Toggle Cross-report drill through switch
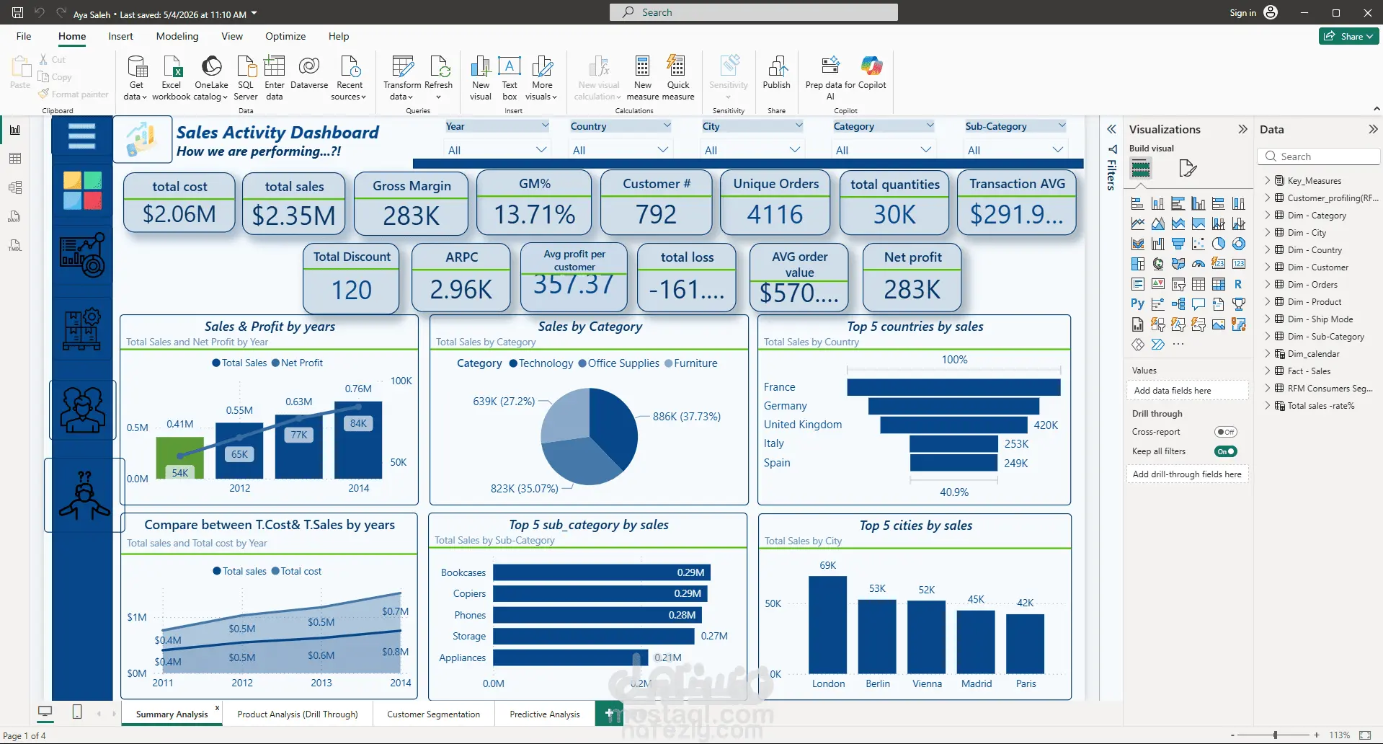 click(1225, 432)
